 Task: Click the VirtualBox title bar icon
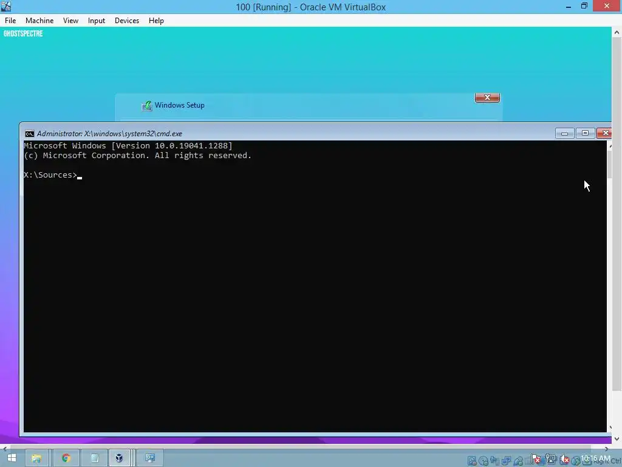pyautogui.click(x=6, y=6)
